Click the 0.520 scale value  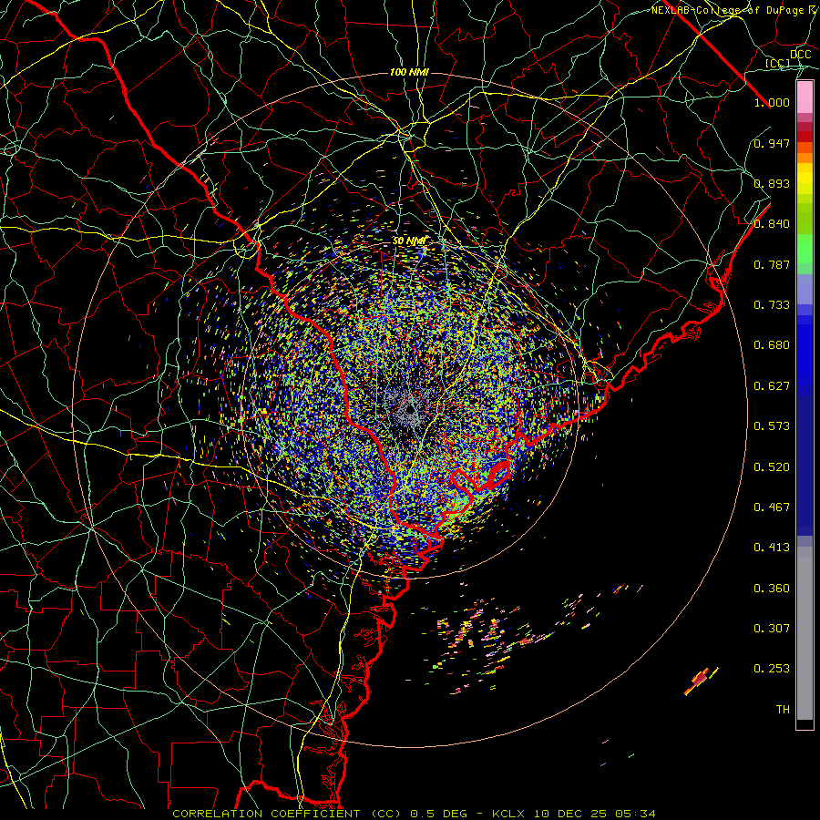tap(772, 467)
